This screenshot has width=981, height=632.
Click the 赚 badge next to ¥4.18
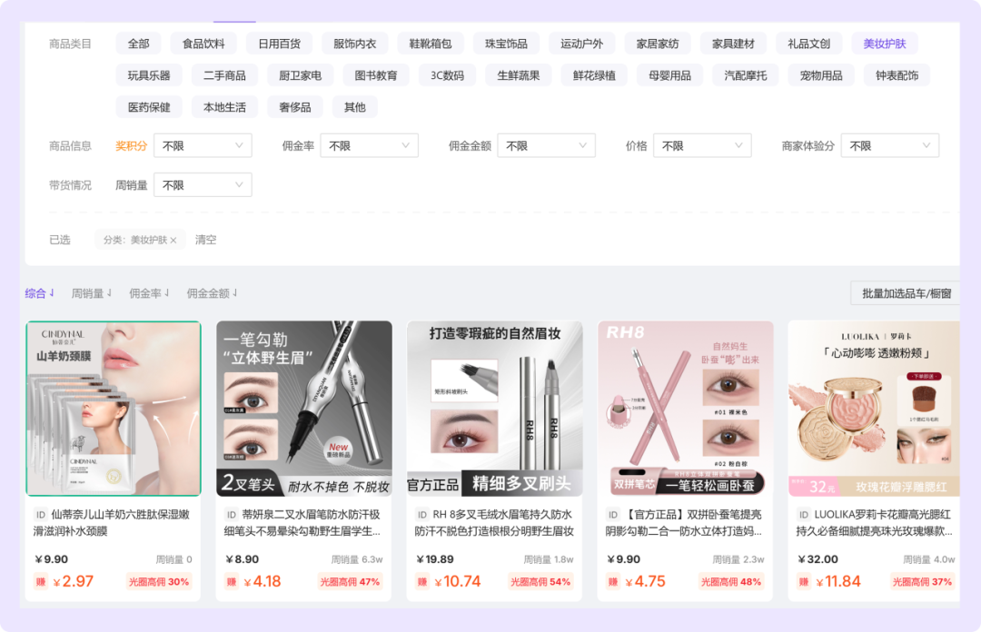tap(232, 582)
